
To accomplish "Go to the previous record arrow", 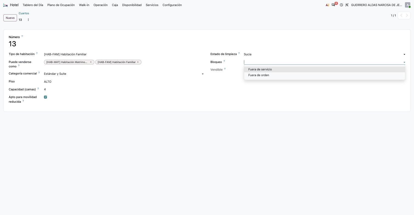I will [401, 15].
